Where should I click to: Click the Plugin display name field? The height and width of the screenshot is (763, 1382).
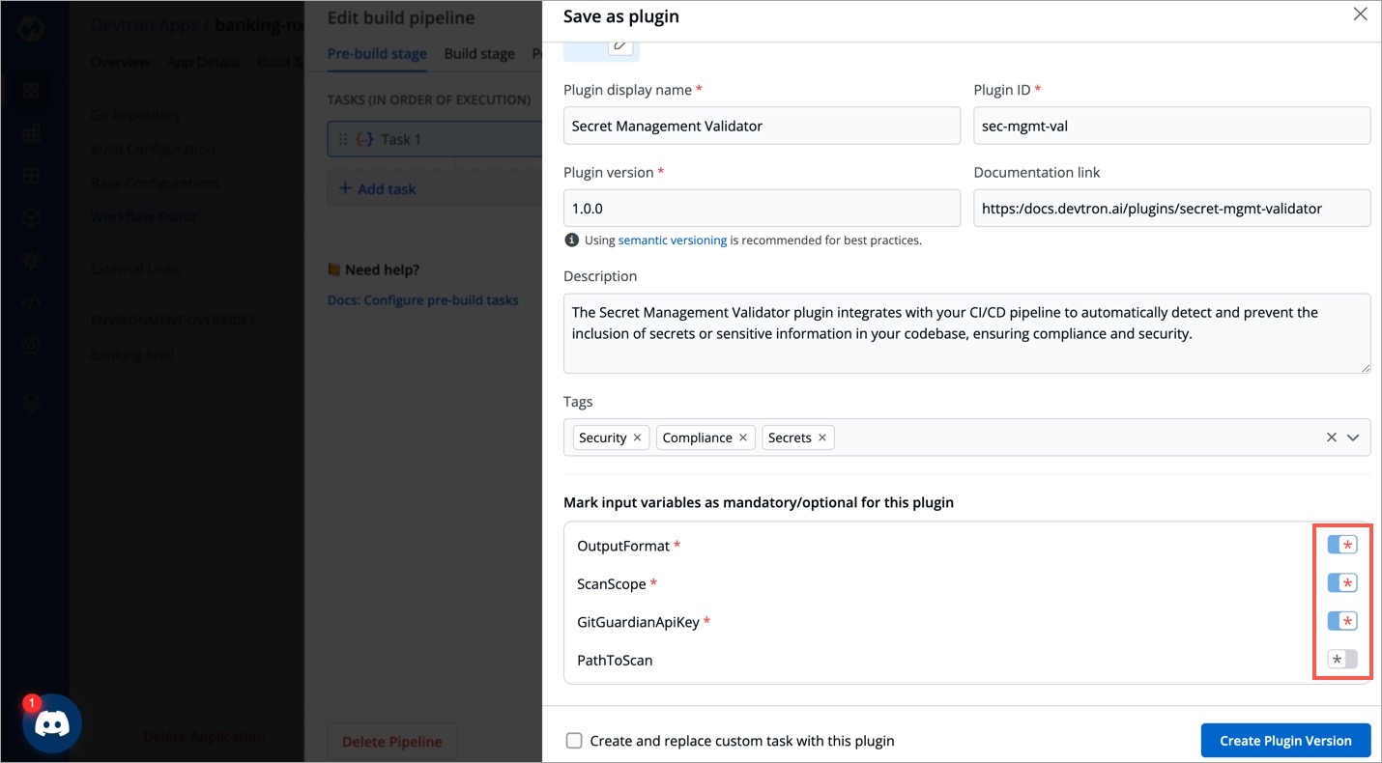click(762, 126)
